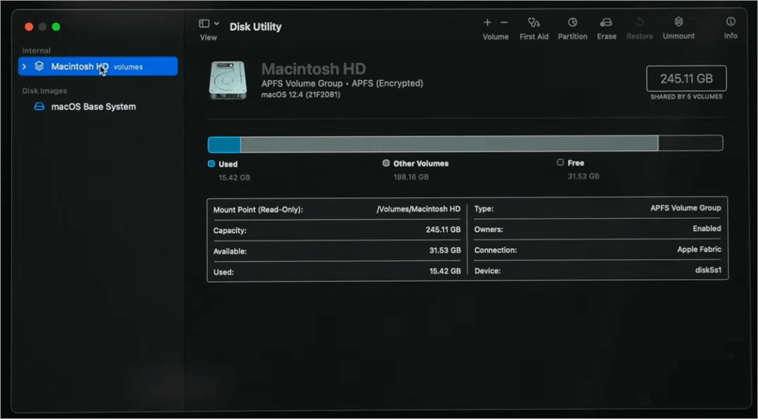Expand the Macintosh HD disclosure arrow
758x419 pixels.
pyautogui.click(x=24, y=67)
